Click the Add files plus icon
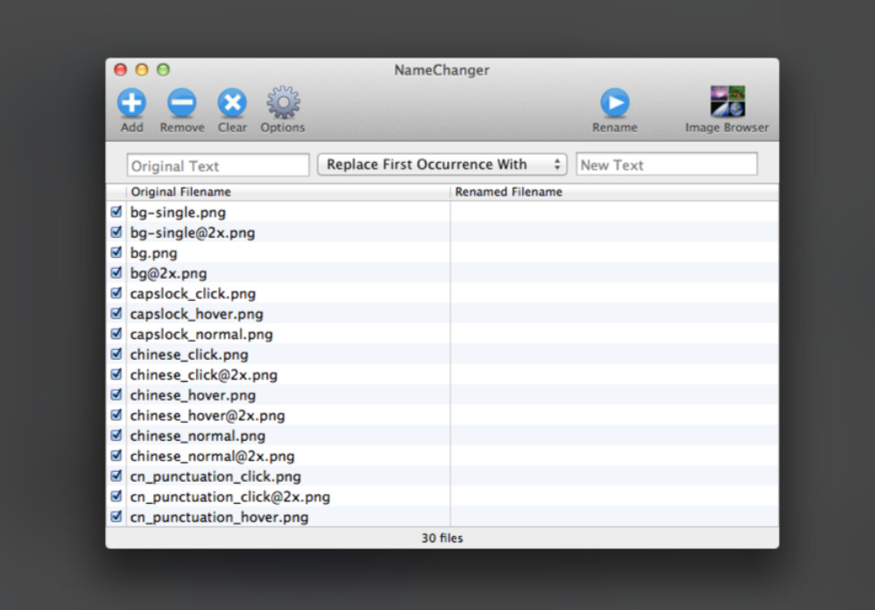This screenshot has height=610, width=875. click(132, 103)
